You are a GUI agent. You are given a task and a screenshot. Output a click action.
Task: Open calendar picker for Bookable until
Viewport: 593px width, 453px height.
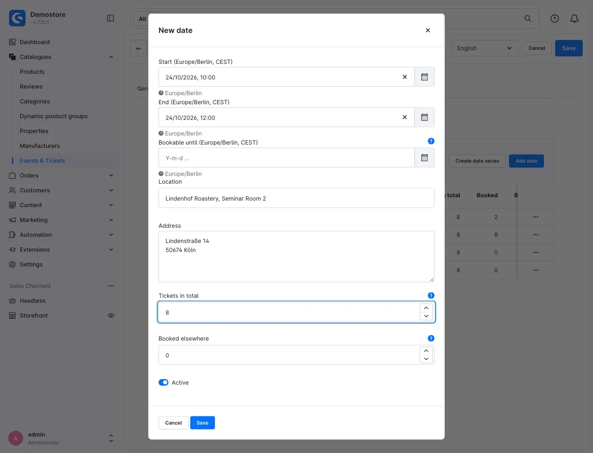pos(424,158)
